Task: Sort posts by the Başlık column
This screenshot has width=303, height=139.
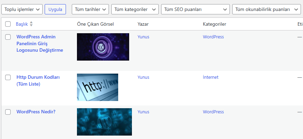Action: (22, 24)
